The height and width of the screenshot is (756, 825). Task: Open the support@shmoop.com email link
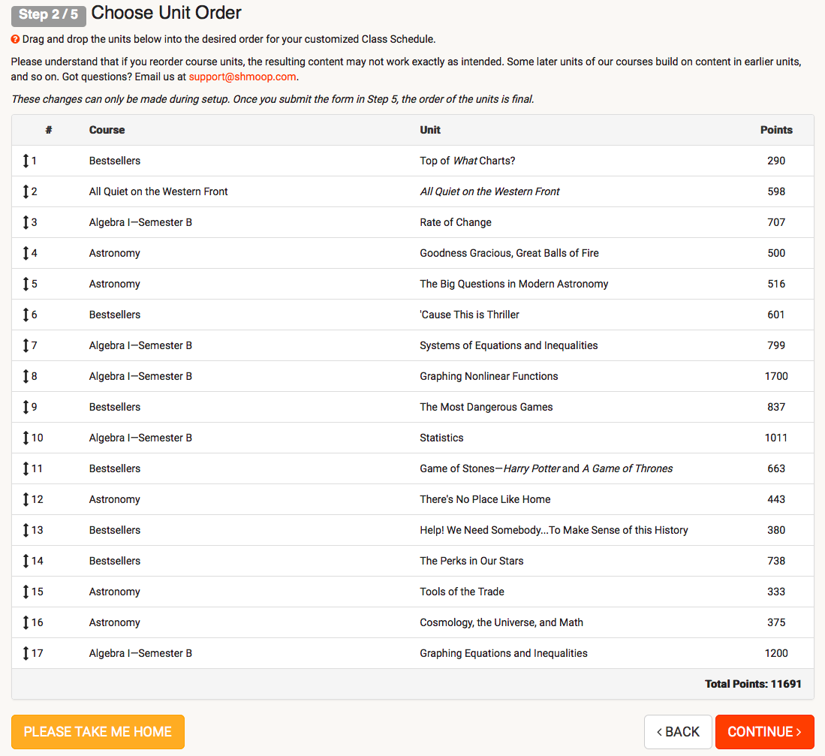pos(242,77)
